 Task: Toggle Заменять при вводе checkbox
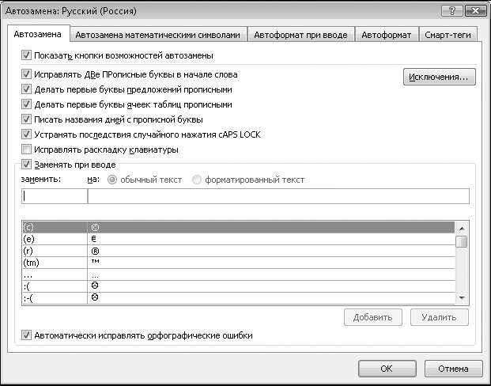click(26, 165)
